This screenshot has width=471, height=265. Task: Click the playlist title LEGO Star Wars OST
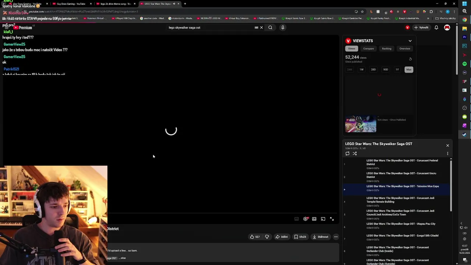(x=379, y=144)
